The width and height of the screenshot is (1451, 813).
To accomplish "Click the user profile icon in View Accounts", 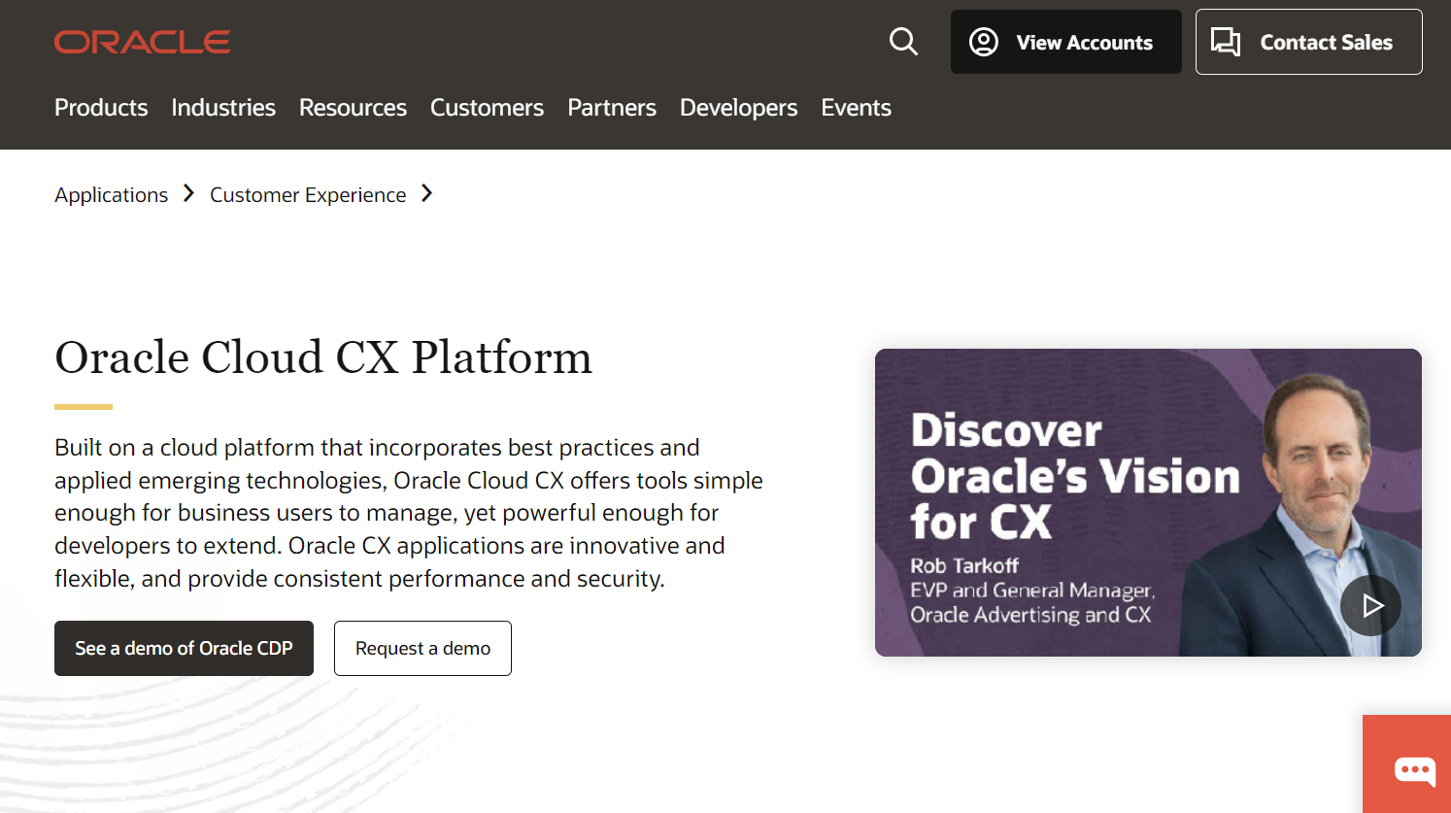I will point(984,42).
